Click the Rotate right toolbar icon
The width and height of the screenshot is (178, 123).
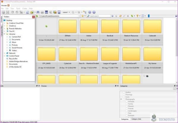pyautogui.click(x=17, y=12)
